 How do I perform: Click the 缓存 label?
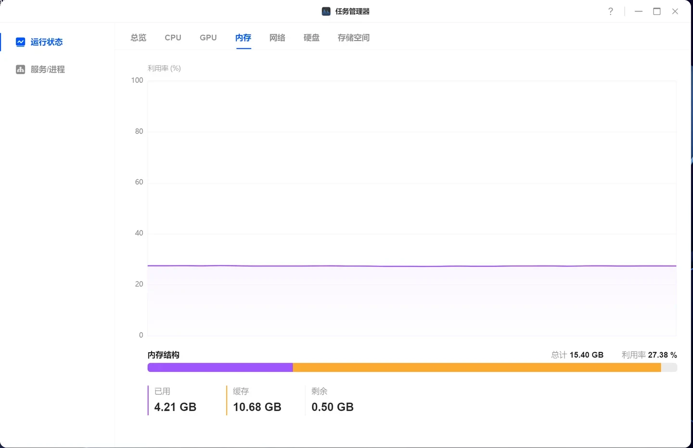pos(241,391)
